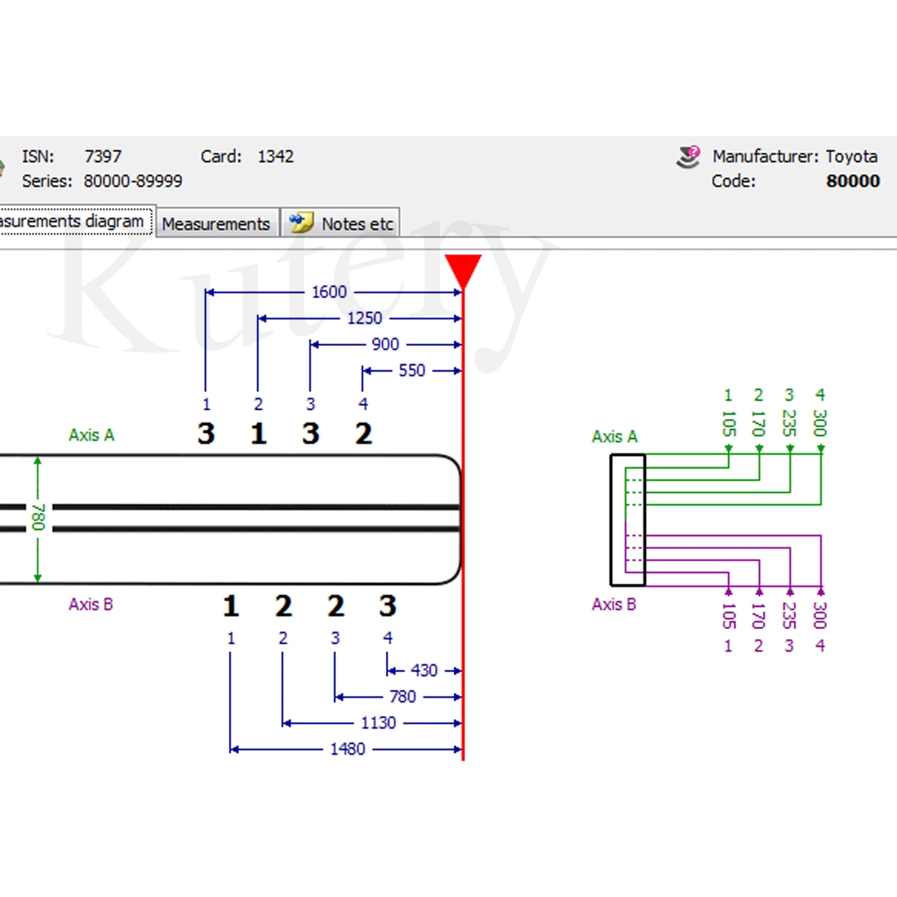Select the ISN value 7397
This screenshot has width=897, height=897.
point(103,156)
